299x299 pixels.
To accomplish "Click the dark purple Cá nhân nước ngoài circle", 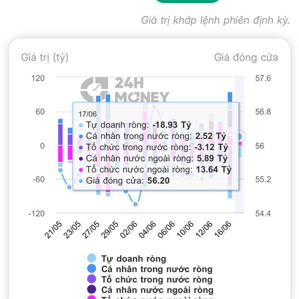I will click(92, 289).
